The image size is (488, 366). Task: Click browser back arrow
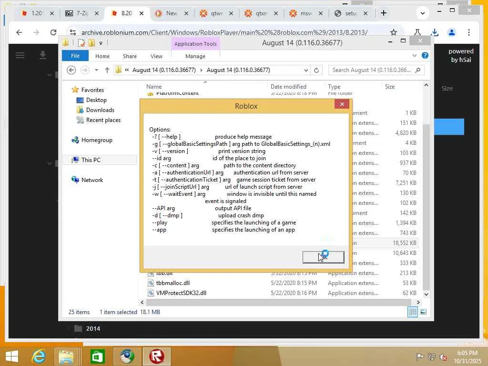point(19,32)
